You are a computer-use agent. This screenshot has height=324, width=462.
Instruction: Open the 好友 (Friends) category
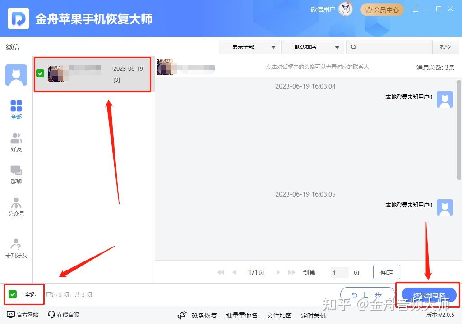16,139
